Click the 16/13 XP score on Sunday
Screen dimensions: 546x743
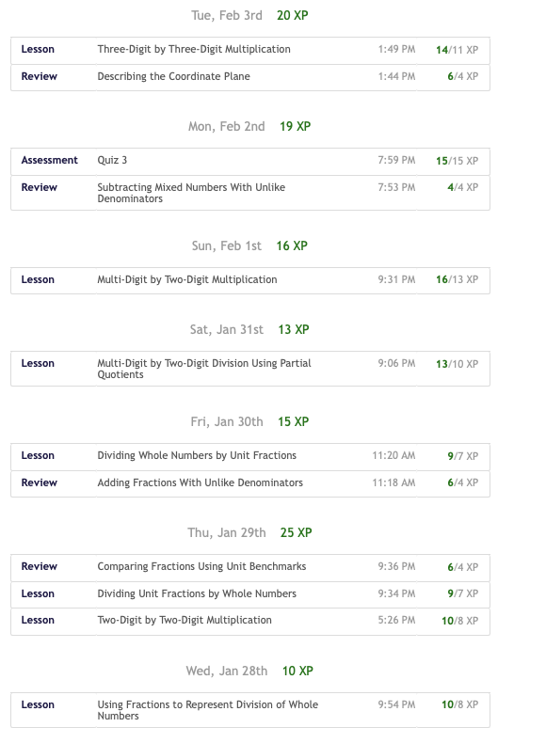pos(457,279)
